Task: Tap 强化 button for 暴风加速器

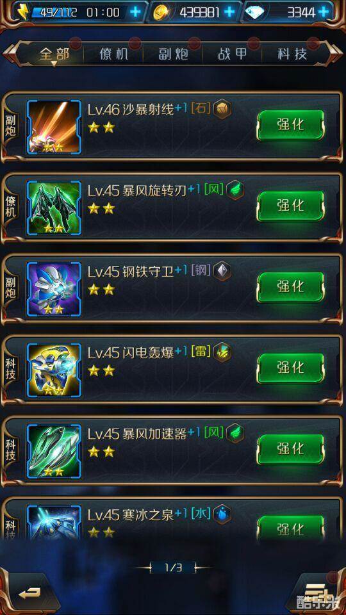Action: (291, 448)
